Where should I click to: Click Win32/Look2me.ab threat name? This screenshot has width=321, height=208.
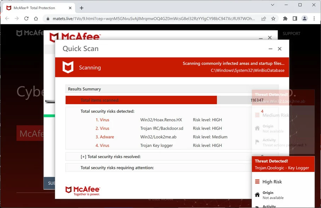[158, 137]
